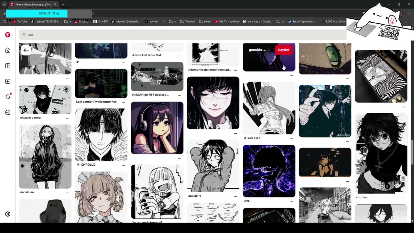This screenshot has height=233, width=414.
Task: Click the 'Lain banner / wallpapper Kali' title
Action: tap(96, 102)
